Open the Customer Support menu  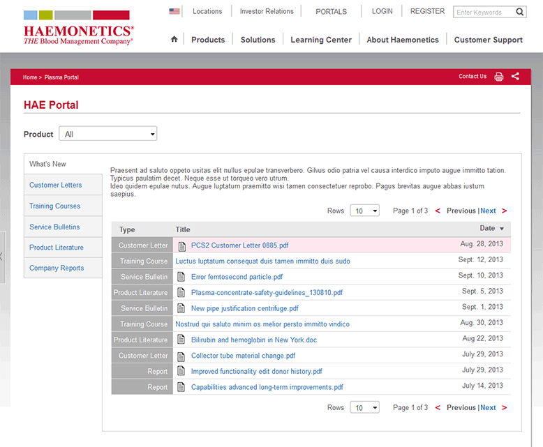(489, 40)
